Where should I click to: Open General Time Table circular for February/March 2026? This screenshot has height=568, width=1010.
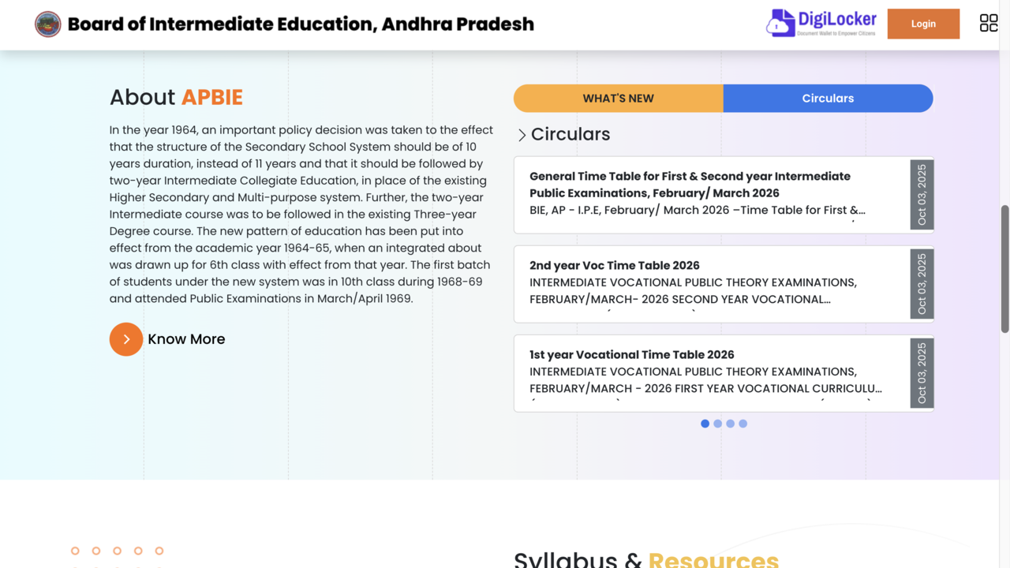point(690,185)
